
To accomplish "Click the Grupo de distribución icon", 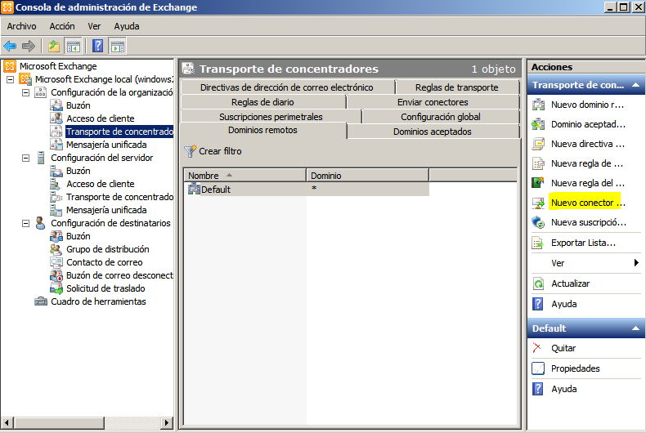I will coord(56,249).
